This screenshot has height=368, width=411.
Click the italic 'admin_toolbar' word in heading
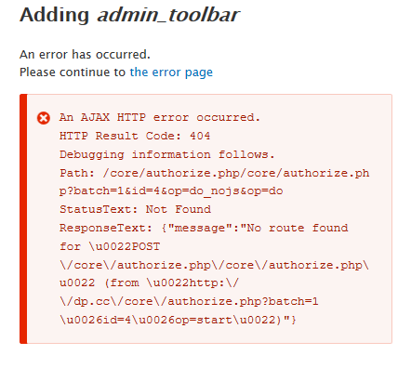168,15
